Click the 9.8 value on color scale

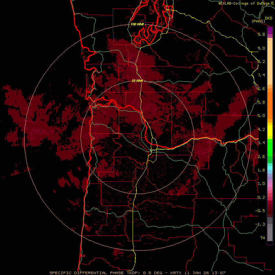(x=261, y=34)
